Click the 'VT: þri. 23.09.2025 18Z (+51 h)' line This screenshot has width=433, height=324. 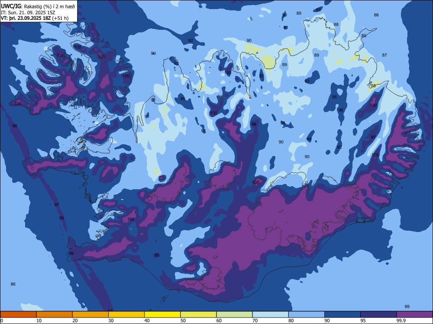[x=35, y=18]
